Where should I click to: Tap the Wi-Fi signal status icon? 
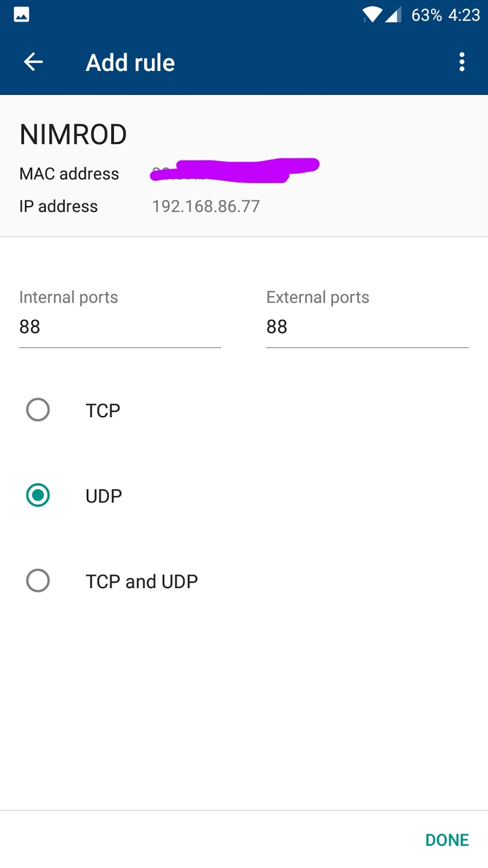371,15
